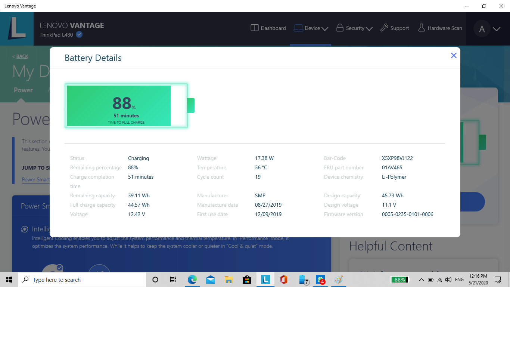Click the system tray battery icon
Viewport: 510px width, 339px height.
[x=430, y=280]
